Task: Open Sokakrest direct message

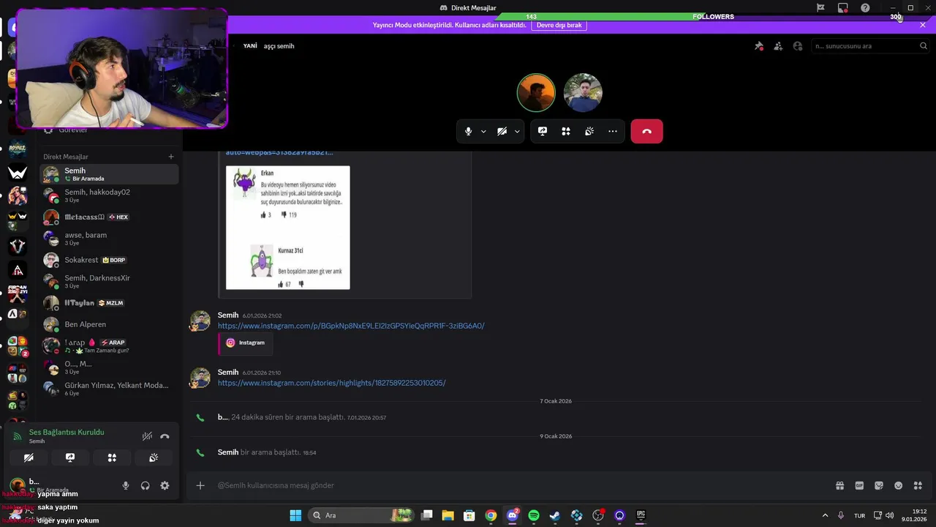Action: tap(110, 260)
